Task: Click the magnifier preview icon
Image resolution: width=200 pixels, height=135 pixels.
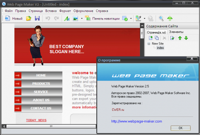Action: pos(161,18)
